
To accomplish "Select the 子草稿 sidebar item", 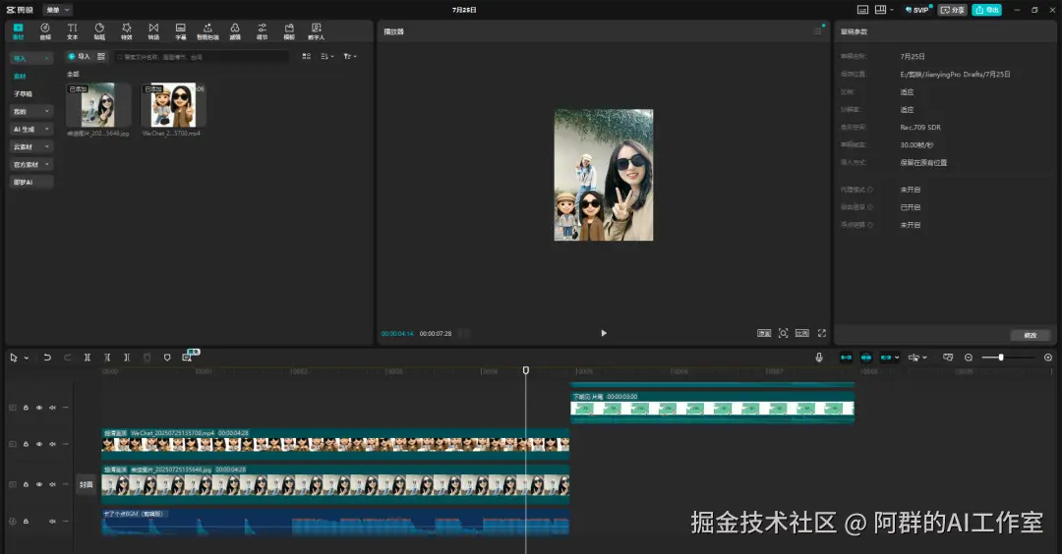I will (x=23, y=93).
